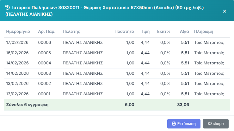The height and width of the screenshot is (131, 234).
Task: Click the Αξία column header
Action: (x=184, y=32)
